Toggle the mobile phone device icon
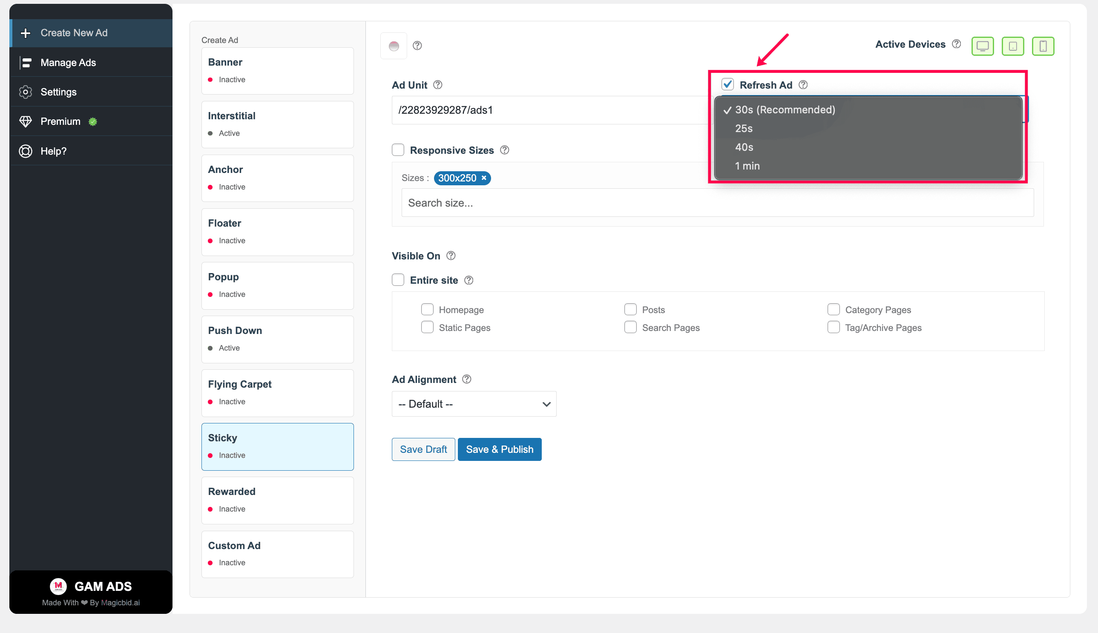This screenshot has width=1098, height=633. 1043,46
